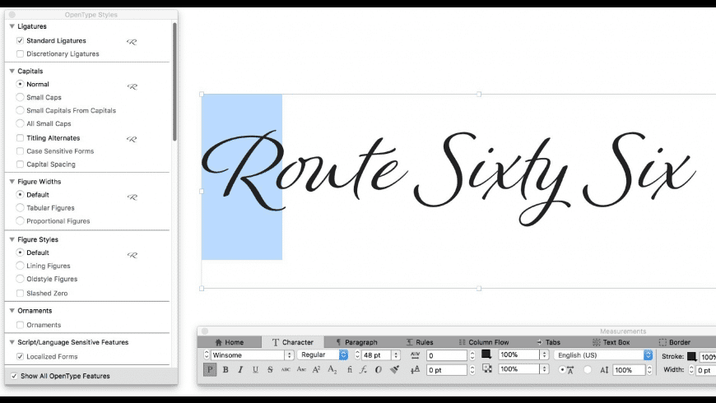Check the Ornaments checkbox

tap(20, 325)
